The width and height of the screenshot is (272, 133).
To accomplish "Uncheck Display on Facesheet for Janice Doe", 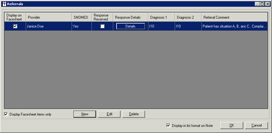I will coord(15,26).
